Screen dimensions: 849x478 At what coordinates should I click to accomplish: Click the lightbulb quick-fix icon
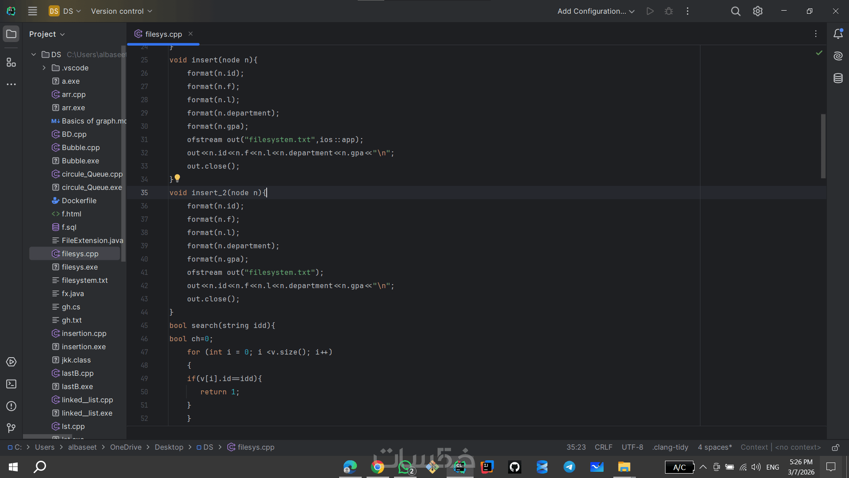pyautogui.click(x=177, y=178)
